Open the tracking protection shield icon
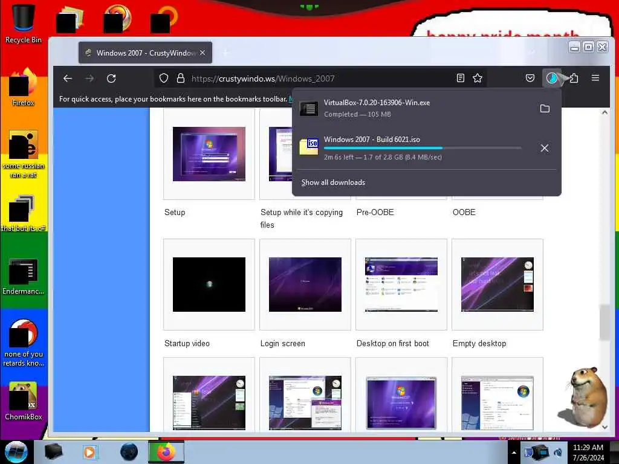Screen dimensions: 619x464 tap(164, 78)
